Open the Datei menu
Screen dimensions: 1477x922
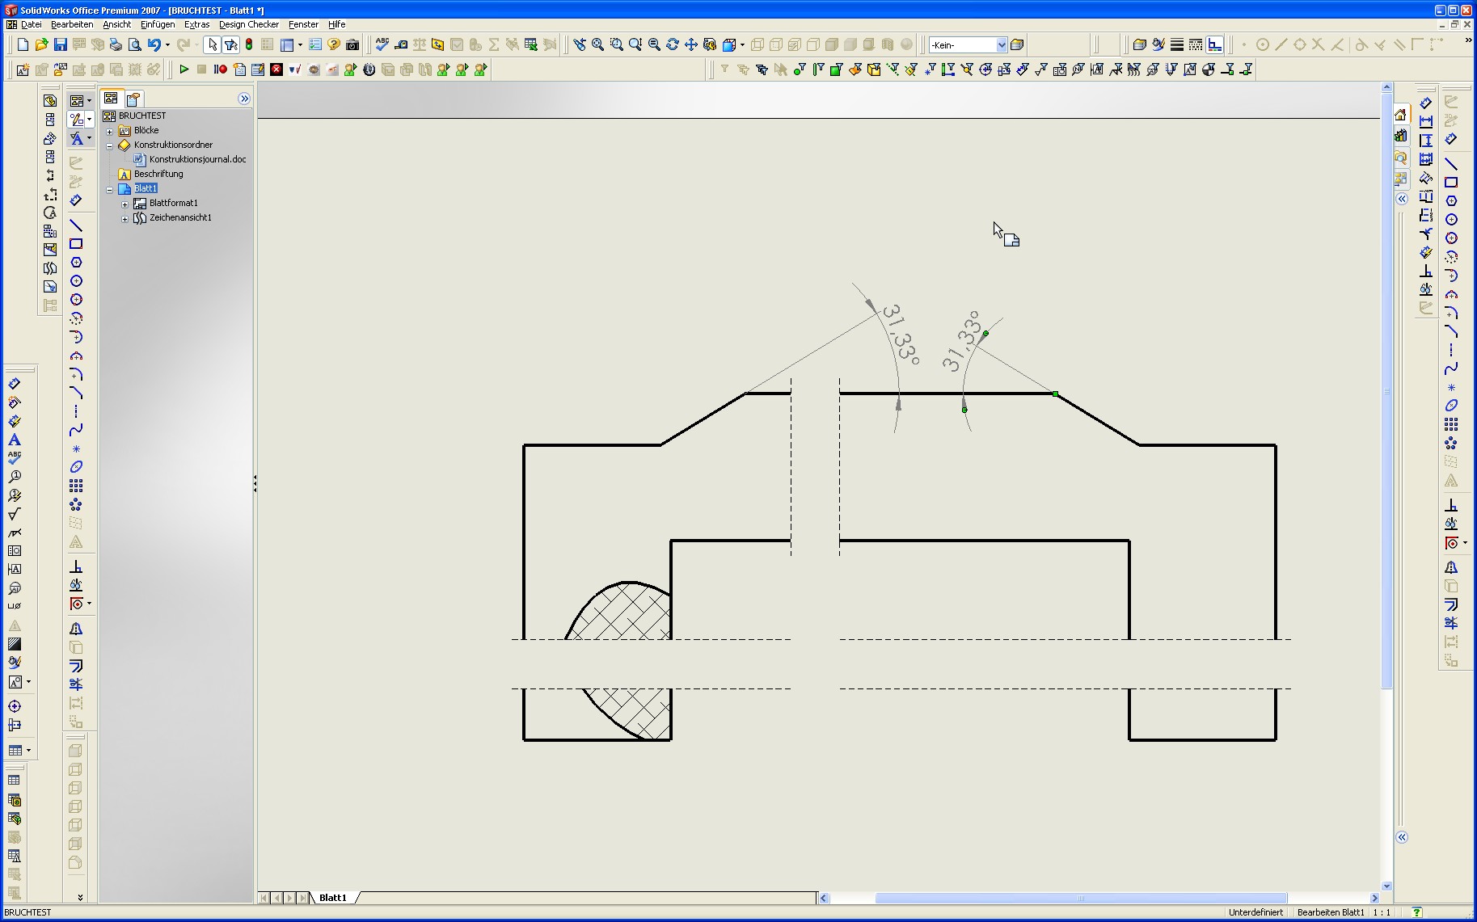point(31,24)
